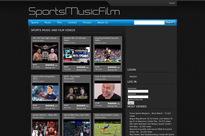Click Top 10 NBA Plays: April 26th title

click(x=77, y=115)
